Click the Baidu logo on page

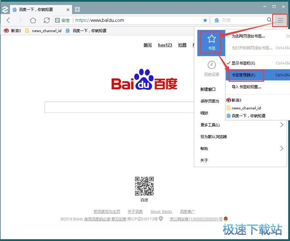click(144, 80)
